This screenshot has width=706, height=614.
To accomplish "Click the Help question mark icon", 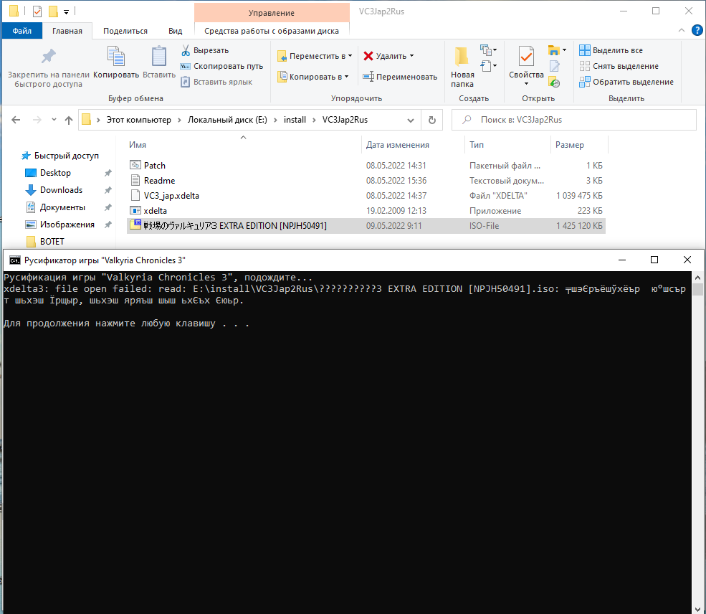I will tap(697, 30).
